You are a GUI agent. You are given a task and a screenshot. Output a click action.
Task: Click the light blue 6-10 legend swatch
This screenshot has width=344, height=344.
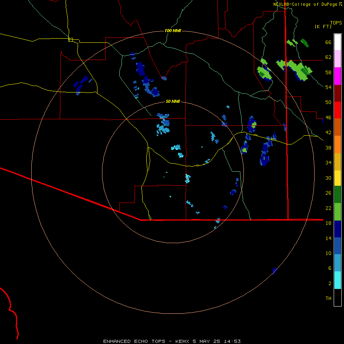coord(338,263)
